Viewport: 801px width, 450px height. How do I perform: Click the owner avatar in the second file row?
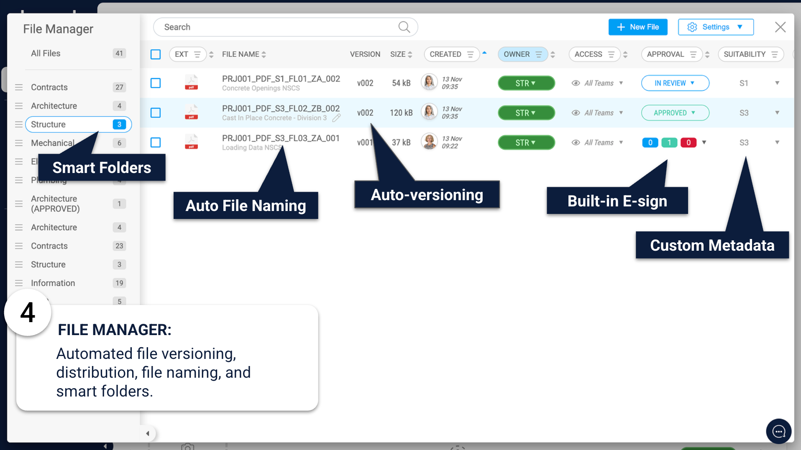point(429,112)
